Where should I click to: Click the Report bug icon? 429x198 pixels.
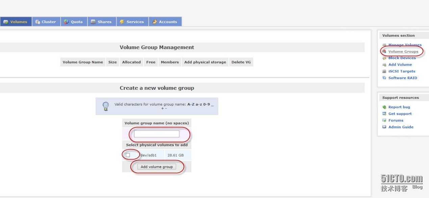coord(384,107)
